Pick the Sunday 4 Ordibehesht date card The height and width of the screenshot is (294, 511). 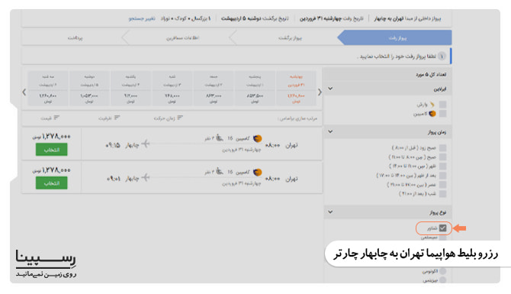coord(130,88)
